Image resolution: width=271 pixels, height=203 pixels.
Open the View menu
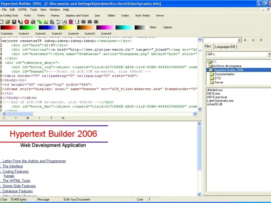(x=43, y=10)
